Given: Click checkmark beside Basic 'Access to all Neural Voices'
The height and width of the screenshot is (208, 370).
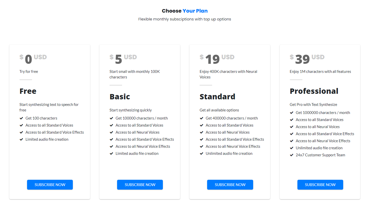Looking at the screenshot, I should tap(112, 132).
